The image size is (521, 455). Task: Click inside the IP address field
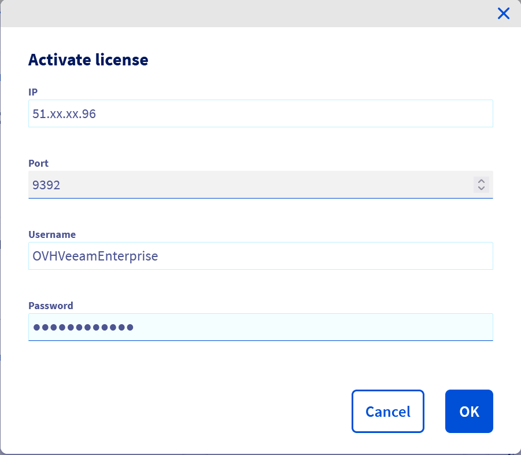[x=231, y=113]
